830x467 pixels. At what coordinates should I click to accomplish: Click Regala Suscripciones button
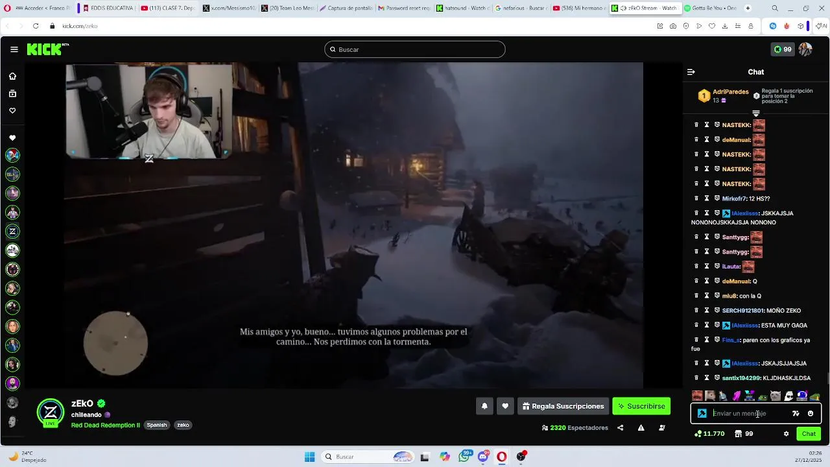point(563,406)
